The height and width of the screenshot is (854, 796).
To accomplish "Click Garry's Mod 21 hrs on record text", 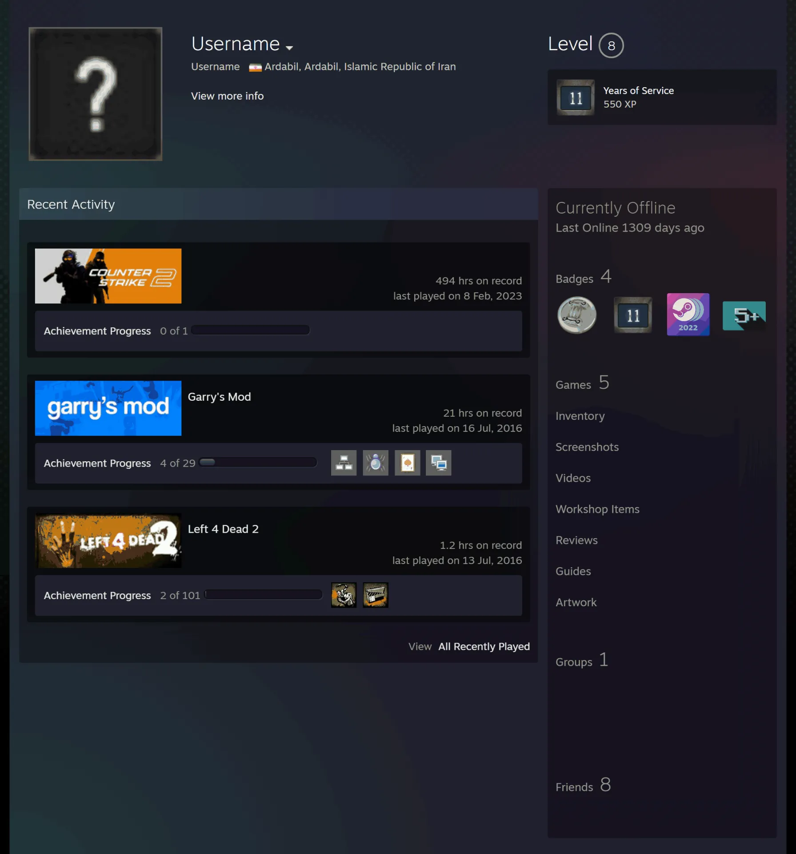I will (482, 413).
